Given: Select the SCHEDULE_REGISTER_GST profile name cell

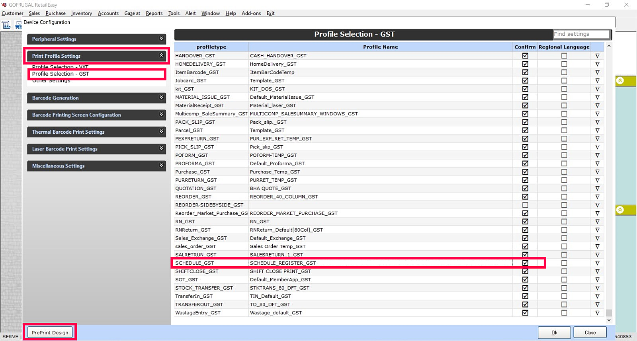Looking at the screenshot, I should (381, 263).
